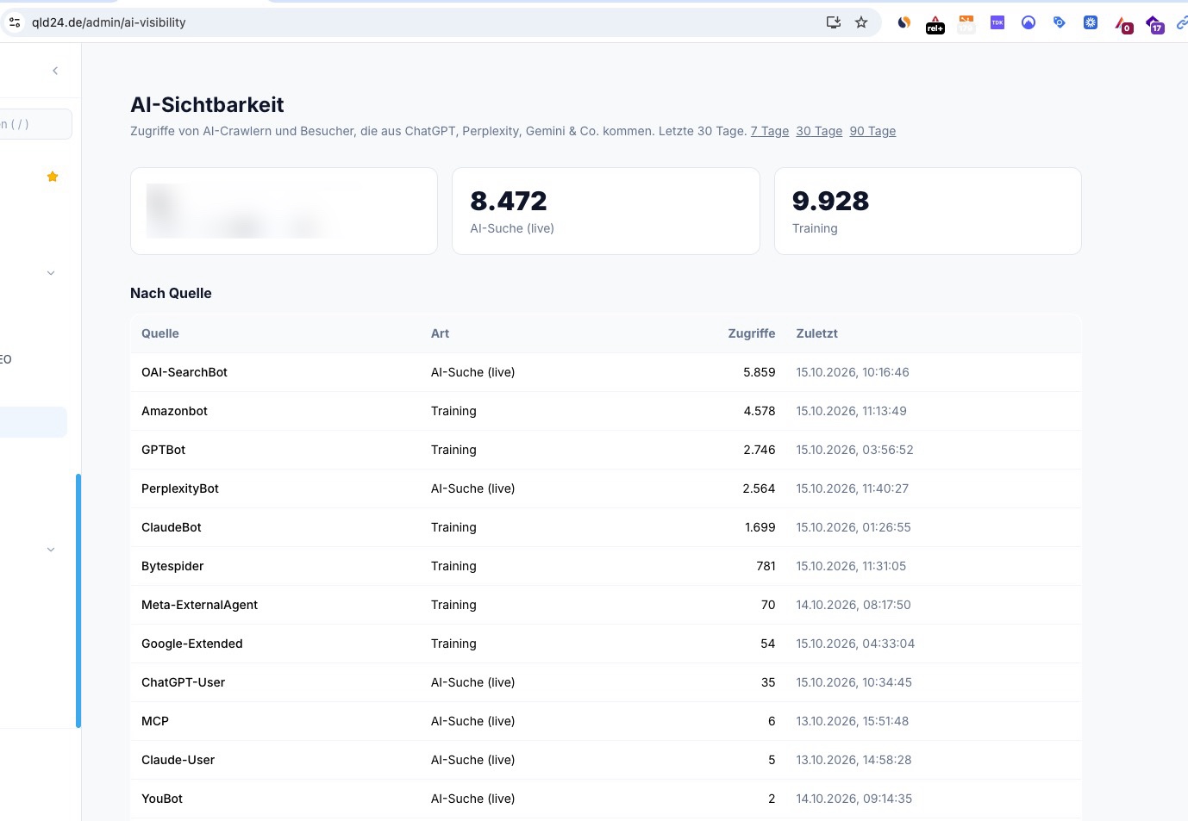Click the Art column header
The width and height of the screenshot is (1188, 821).
coord(440,333)
